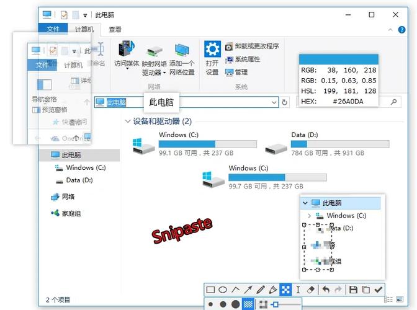Choose the smallest brush size dot
417x310 pixels.
point(210,304)
